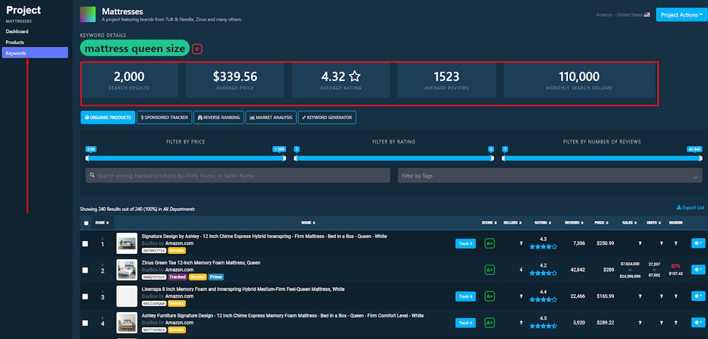Click A+ score badge for Ashley Furniture row
The width and height of the screenshot is (708, 339).
pyautogui.click(x=490, y=322)
